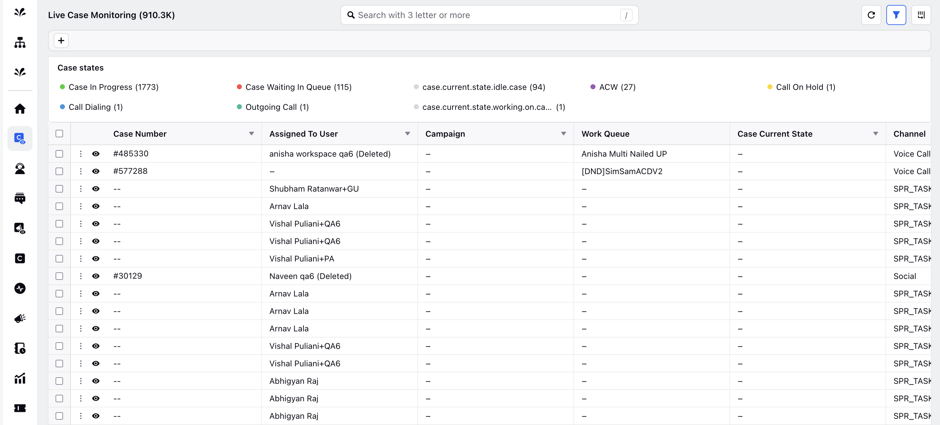This screenshot has height=425, width=940.
Task: Filter by Case In Progress (1773) state
Action: (109, 87)
